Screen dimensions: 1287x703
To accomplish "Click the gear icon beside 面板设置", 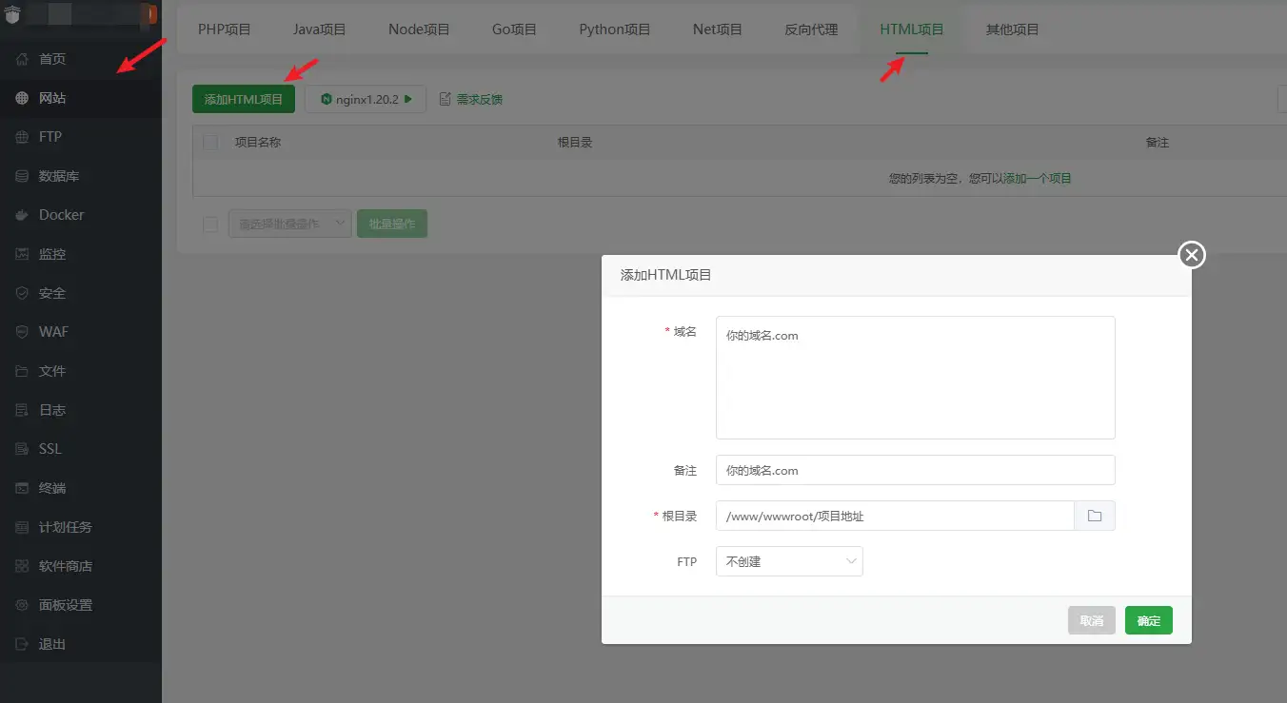I will pyautogui.click(x=22, y=605).
